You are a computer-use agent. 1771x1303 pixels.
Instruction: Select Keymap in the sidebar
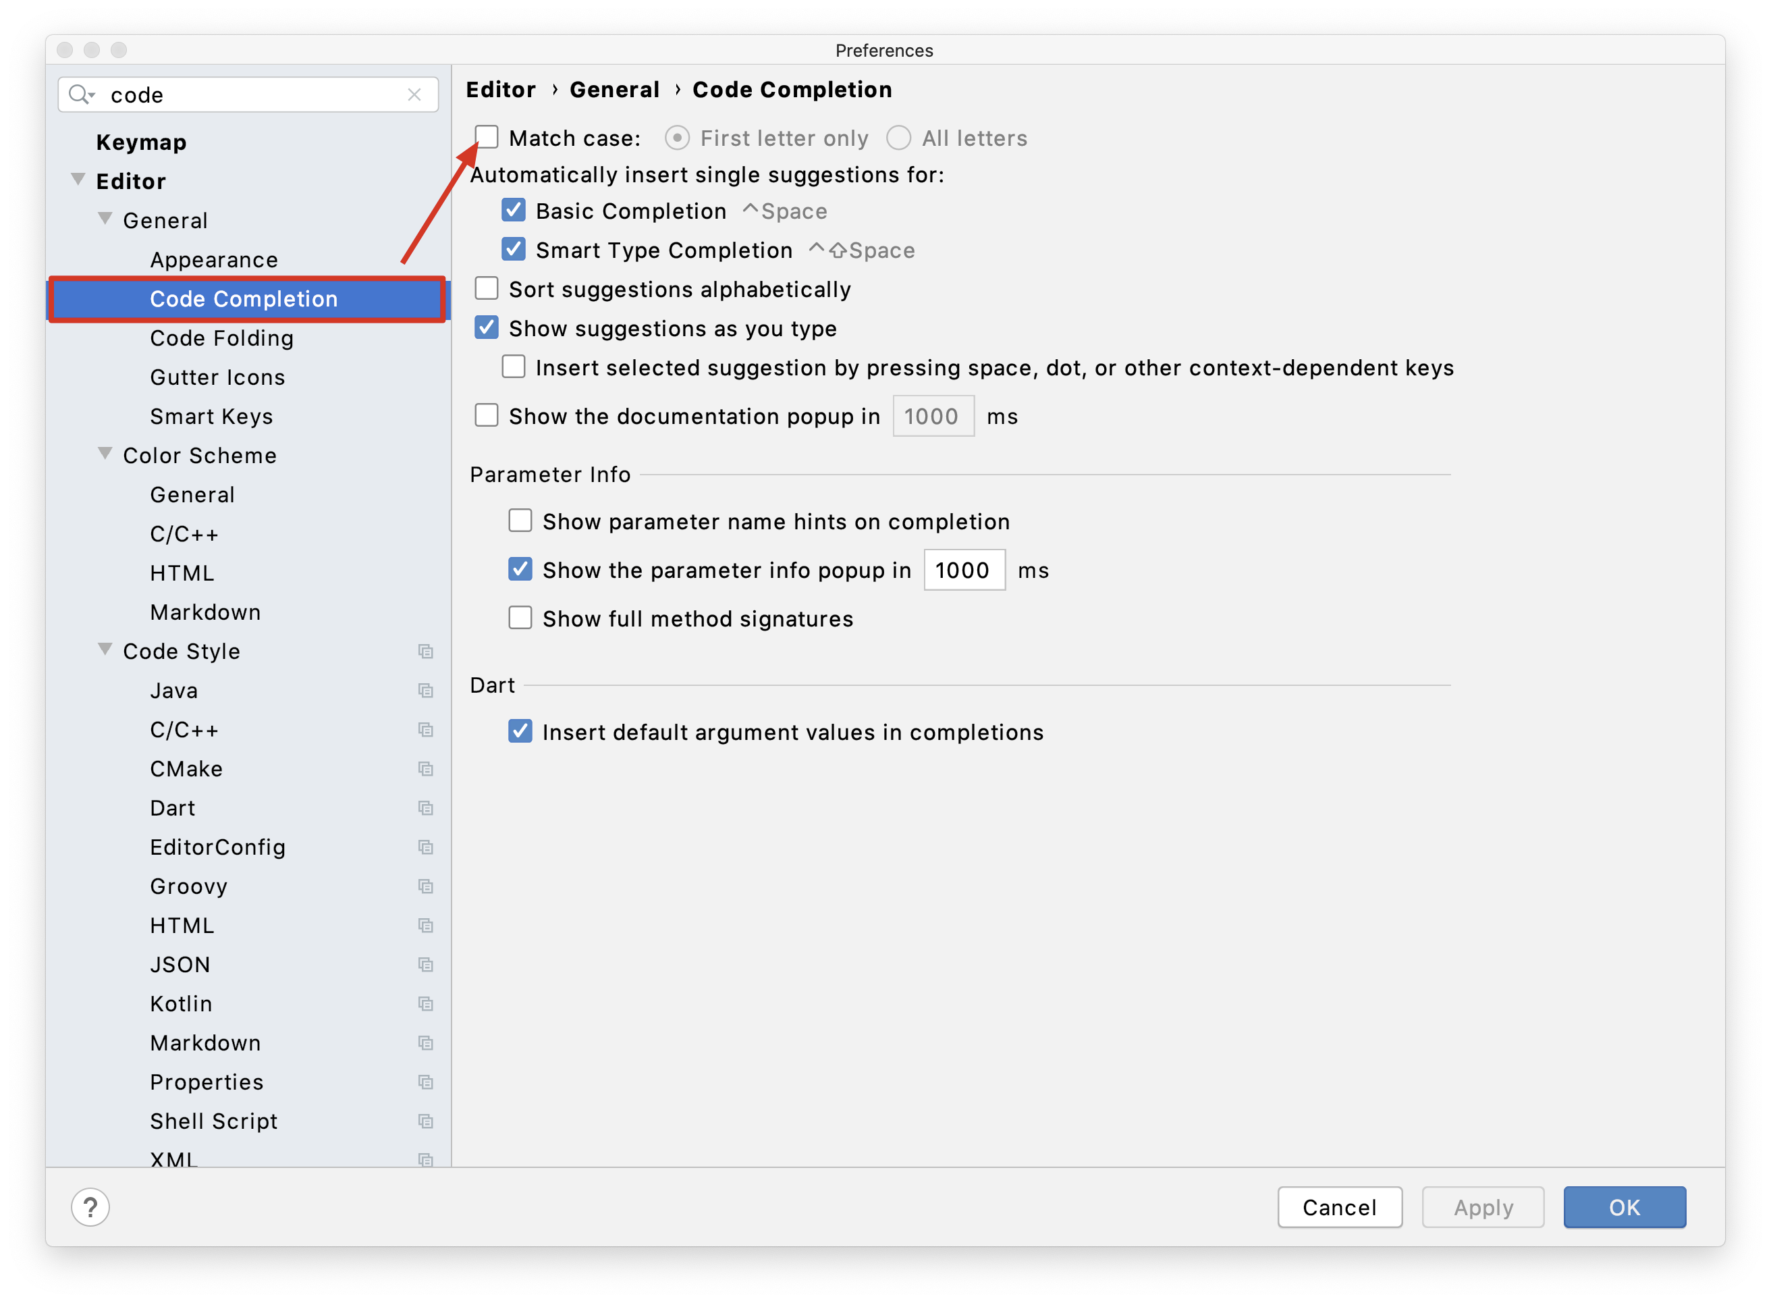[141, 142]
